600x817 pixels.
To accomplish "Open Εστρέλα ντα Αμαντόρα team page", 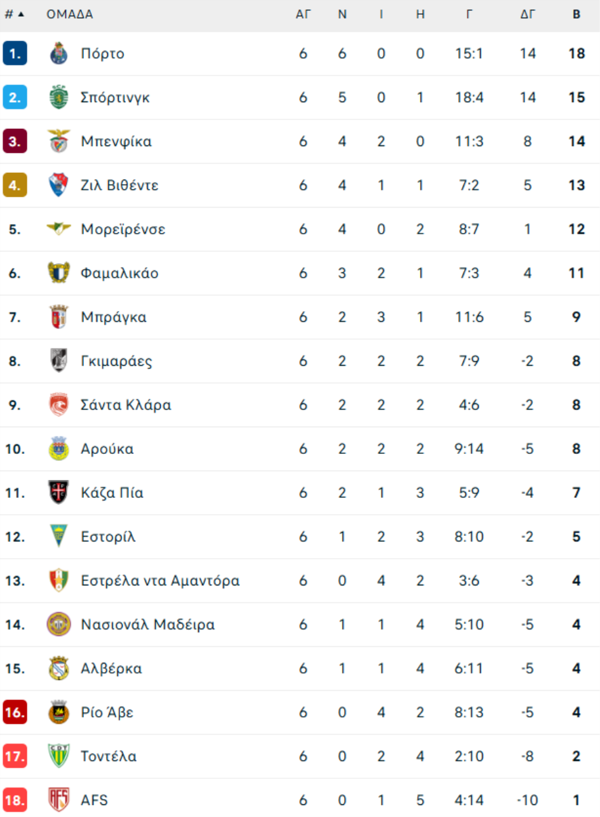I will click(160, 581).
